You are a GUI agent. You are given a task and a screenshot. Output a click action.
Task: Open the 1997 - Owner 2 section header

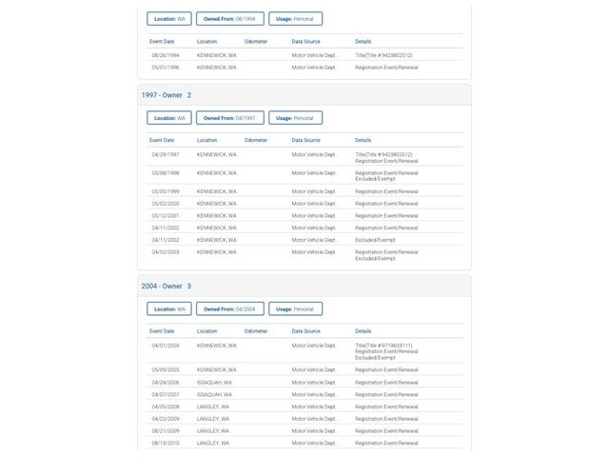click(x=304, y=95)
